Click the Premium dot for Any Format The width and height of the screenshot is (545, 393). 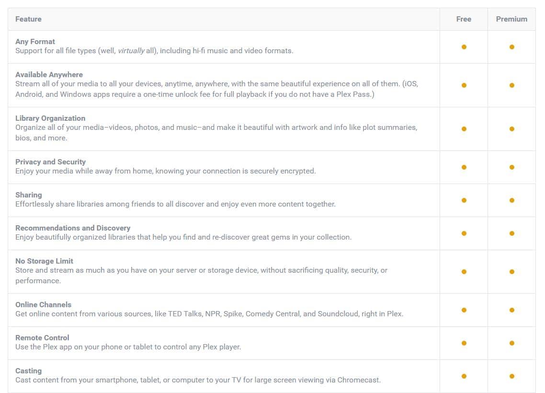(x=511, y=47)
